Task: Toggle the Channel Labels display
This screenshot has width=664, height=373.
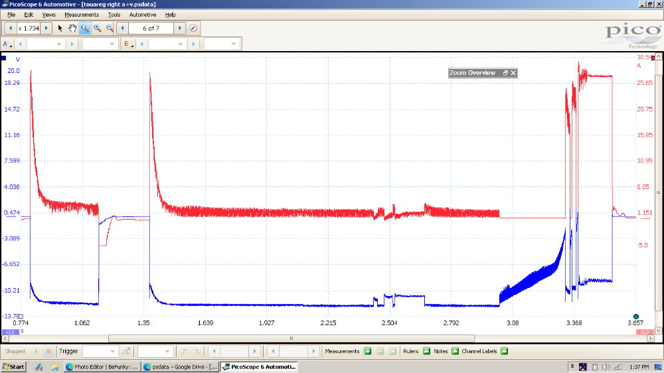Action: (x=504, y=351)
